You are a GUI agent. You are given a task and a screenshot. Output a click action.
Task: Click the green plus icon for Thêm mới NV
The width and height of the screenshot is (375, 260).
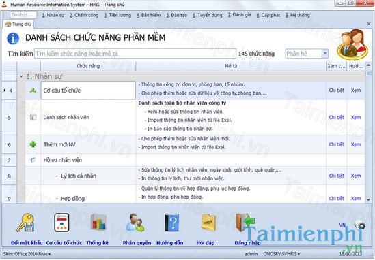pyautogui.click(x=33, y=144)
